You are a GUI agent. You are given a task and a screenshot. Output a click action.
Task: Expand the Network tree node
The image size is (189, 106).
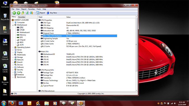(13, 60)
